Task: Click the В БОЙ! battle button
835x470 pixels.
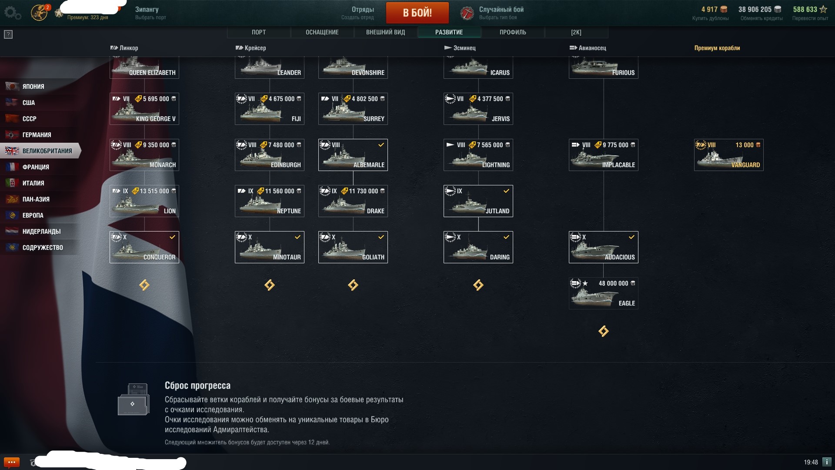Action: [417, 13]
